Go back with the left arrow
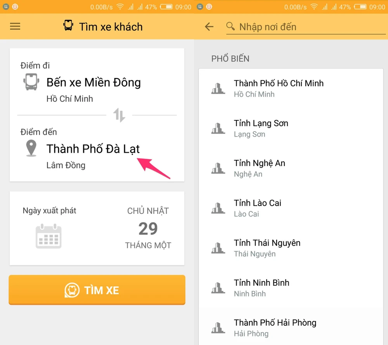This screenshot has width=388, height=345. 209,26
